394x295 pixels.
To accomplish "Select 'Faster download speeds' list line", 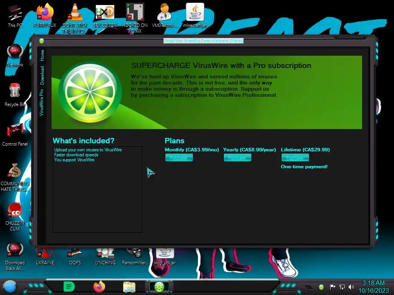I will pos(76,155).
